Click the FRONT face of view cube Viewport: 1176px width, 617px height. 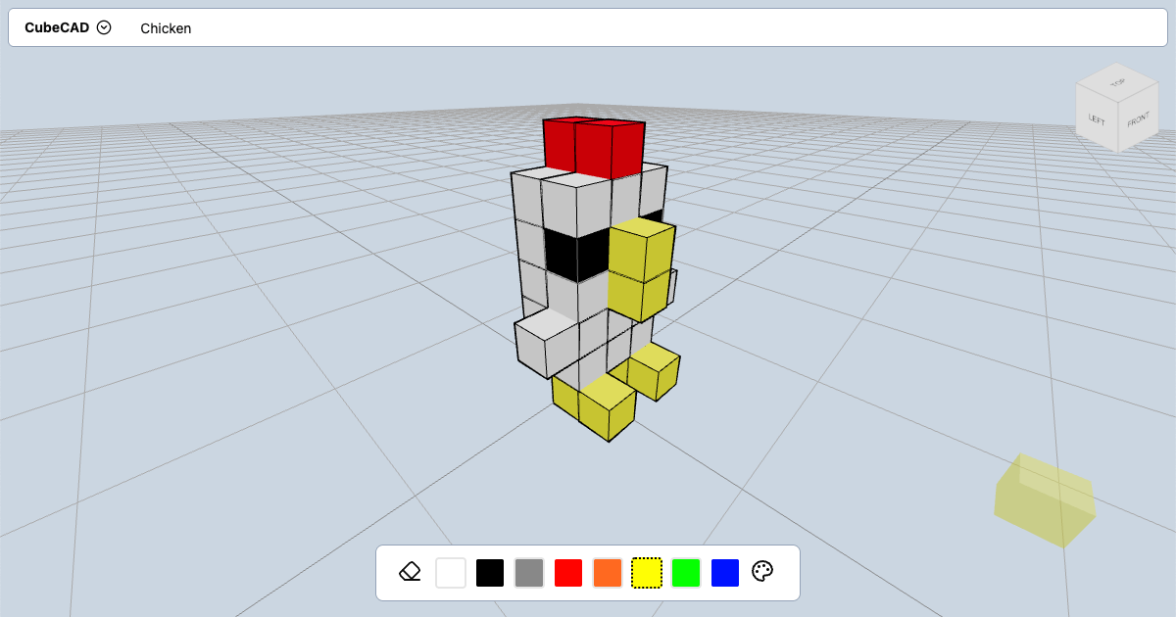[1138, 120]
